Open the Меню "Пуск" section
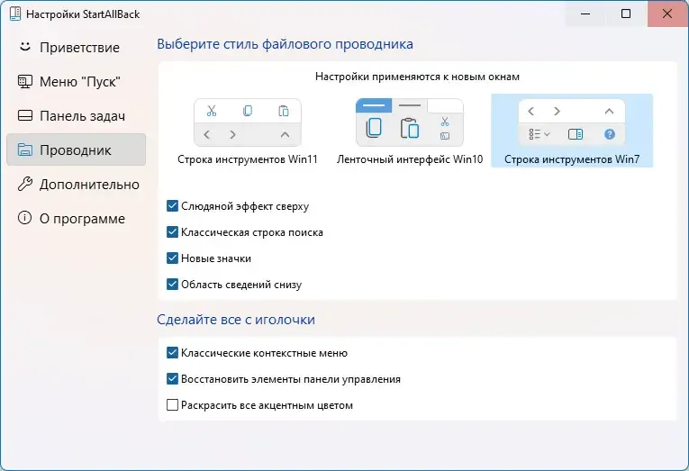Image resolution: width=689 pixels, height=471 pixels. [76, 82]
